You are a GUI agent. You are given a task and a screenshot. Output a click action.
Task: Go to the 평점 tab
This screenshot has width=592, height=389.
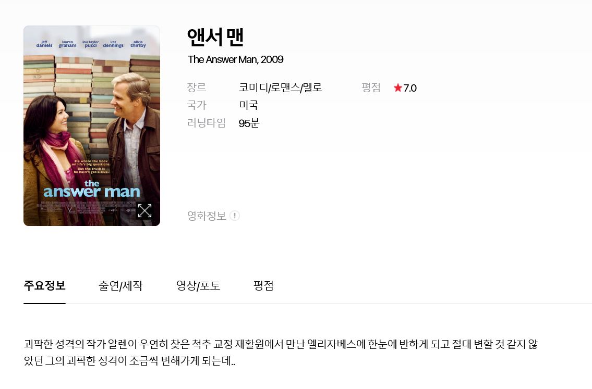(x=263, y=286)
